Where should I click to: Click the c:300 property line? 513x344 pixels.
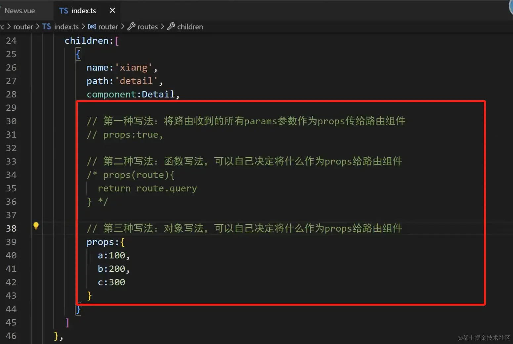[x=111, y=282]
